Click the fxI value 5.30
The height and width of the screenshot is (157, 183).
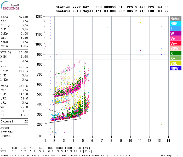(24, 38)
